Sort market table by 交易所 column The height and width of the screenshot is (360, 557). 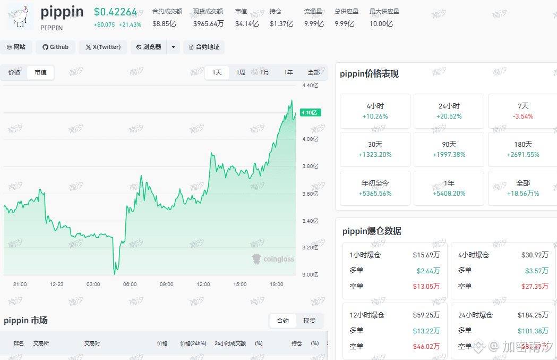coord(41,344)
